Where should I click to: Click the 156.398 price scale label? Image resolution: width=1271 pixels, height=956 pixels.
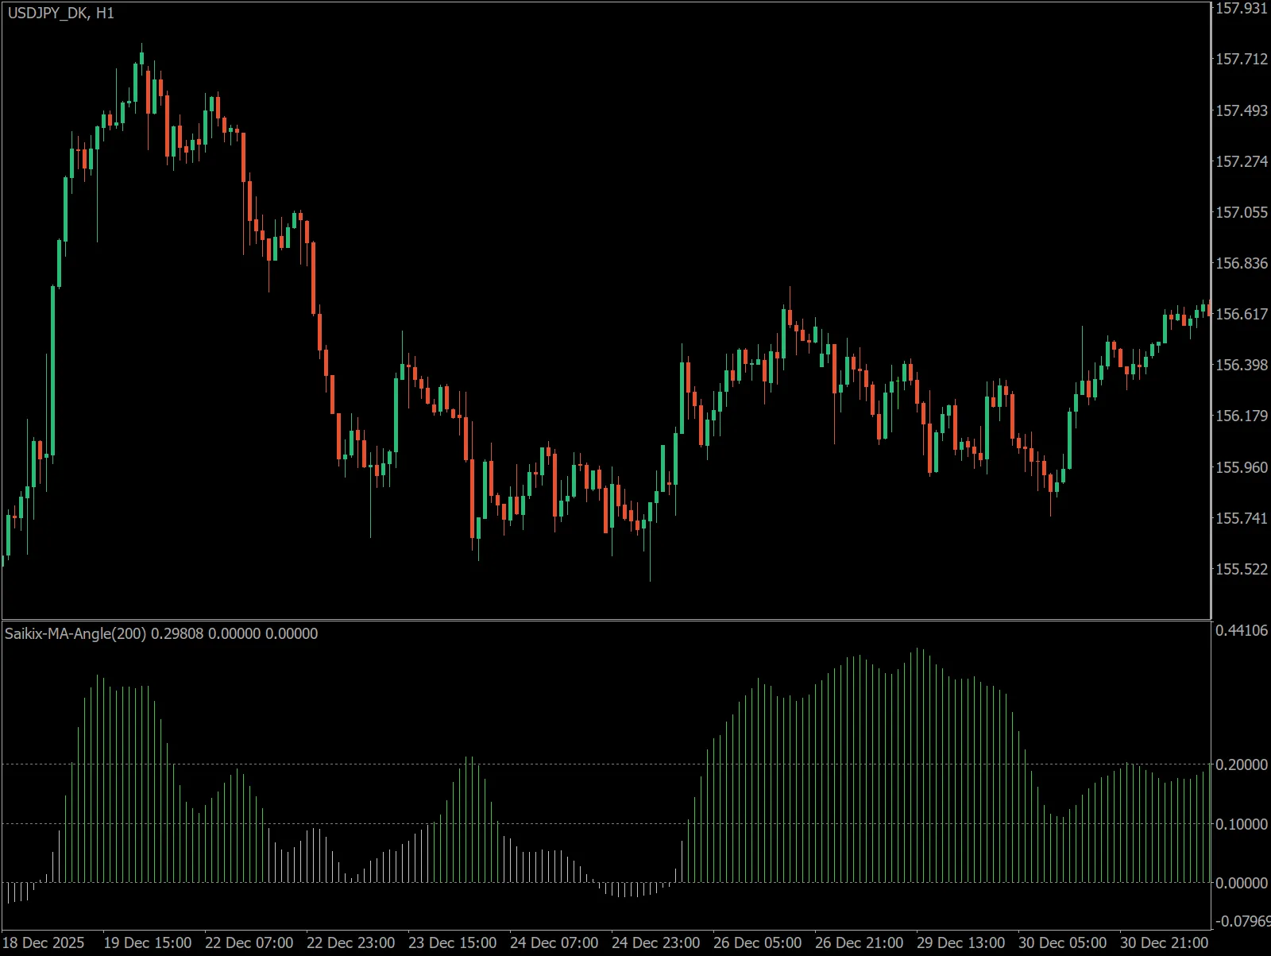(1242, 365)
